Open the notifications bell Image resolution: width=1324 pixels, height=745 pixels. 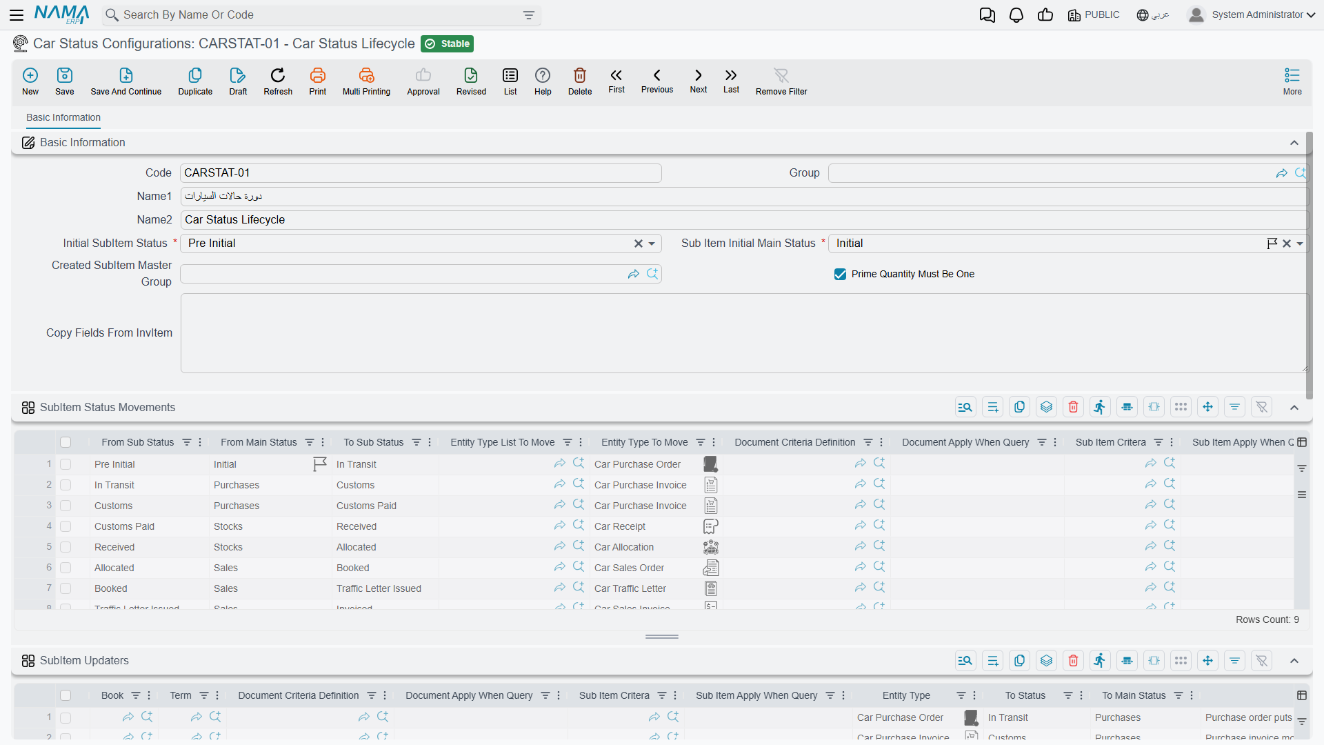(x=1016, y=14)
